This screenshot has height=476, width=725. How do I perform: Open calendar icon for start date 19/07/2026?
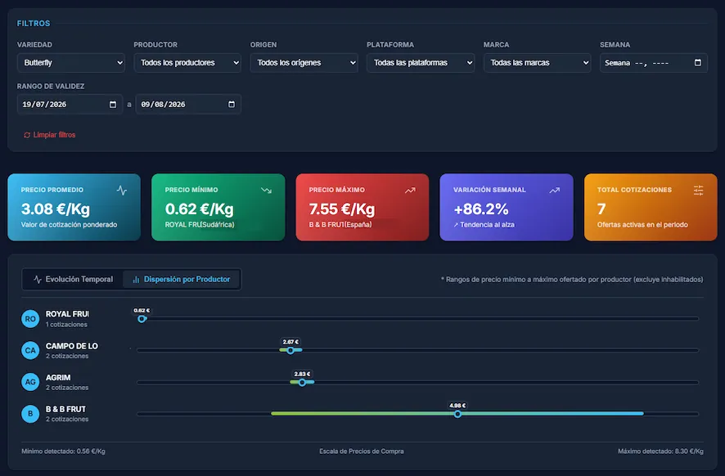coord(113,105)
